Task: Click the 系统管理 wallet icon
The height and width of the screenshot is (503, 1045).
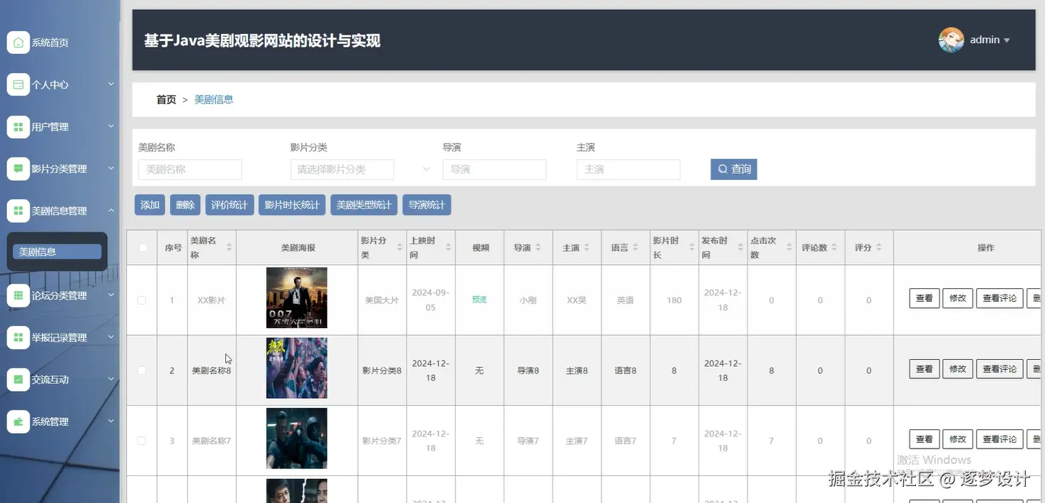Action: (18, 422)
